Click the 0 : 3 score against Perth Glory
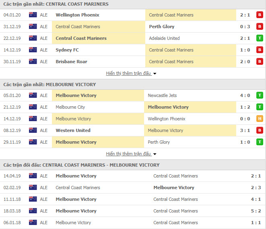The image size is (266, 229). pos(245,27)
